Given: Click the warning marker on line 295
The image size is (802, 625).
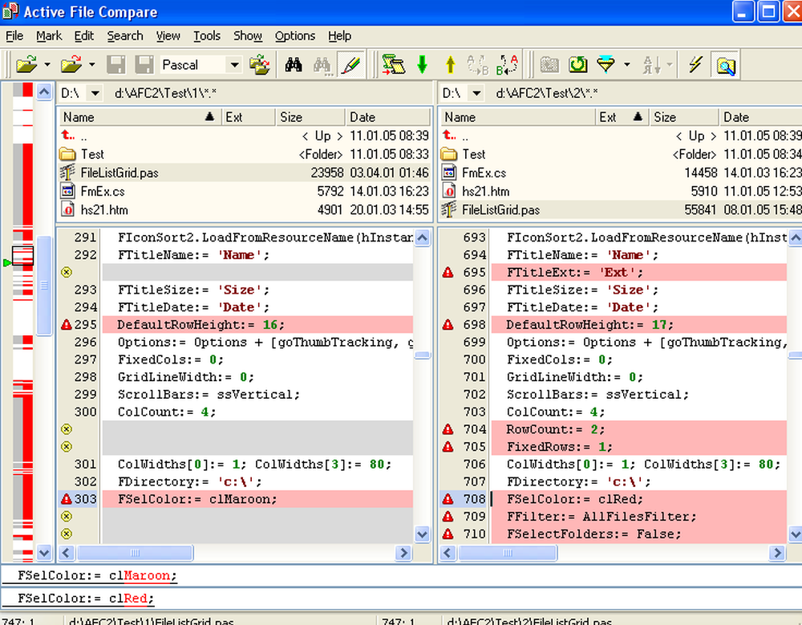Looking at the screenshot, I should tap(67, 325).
